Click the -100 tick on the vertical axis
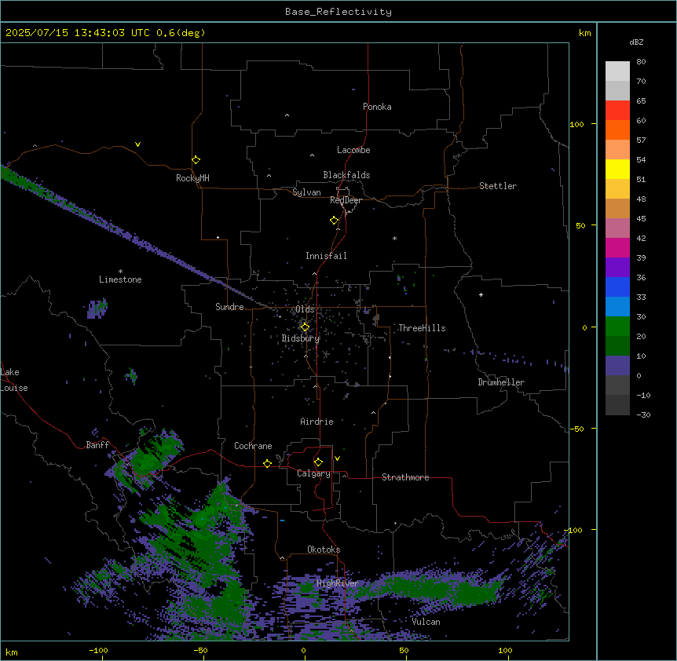 574,530
